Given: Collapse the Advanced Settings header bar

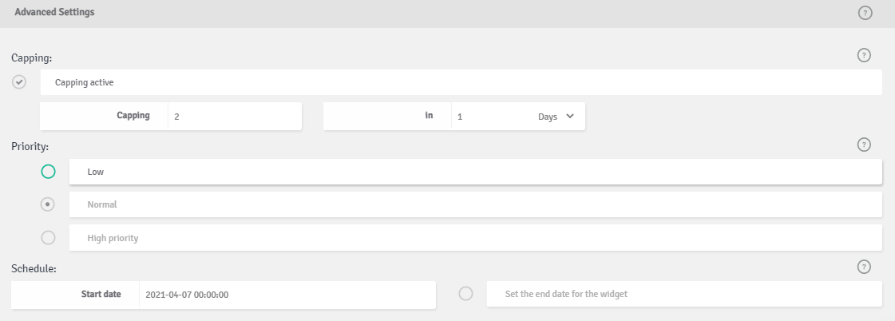Looking at the screenshot, I should (447, 13).
